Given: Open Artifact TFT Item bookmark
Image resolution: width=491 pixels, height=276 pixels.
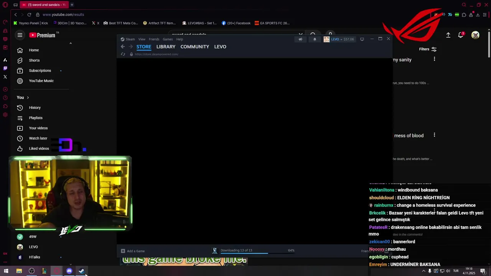Looking at the screenshot, I should (x=159, y=23).
